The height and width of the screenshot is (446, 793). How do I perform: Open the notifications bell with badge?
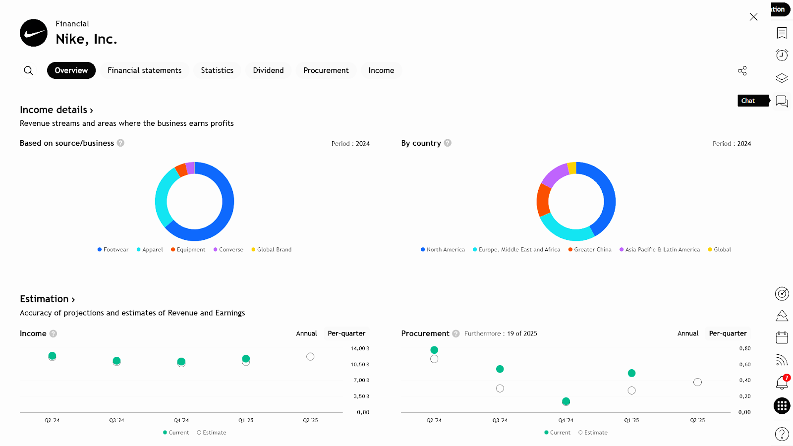click(x=782, y=382)
